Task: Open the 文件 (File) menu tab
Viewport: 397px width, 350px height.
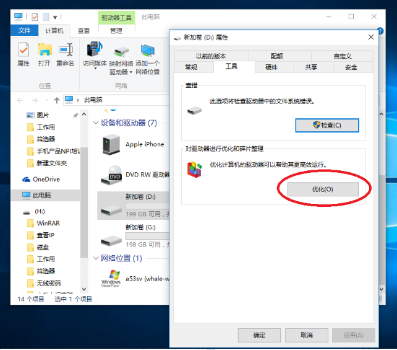Action: coord(25,30)
